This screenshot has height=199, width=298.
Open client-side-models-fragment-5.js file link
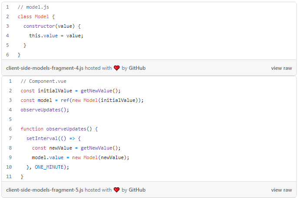tap(45, 190)
